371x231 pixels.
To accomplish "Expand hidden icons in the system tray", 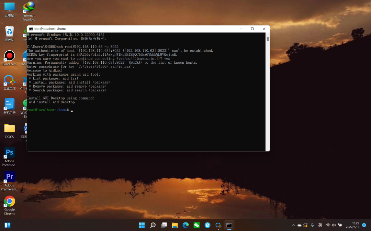I will 293,225.
